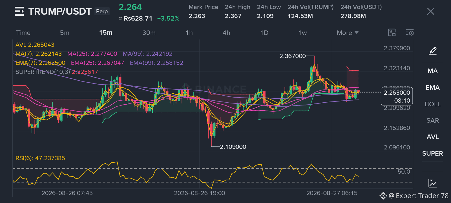Click the Mark Price value 2.263
Image resolution: width=451 pixels, height=203 pixels.
click(x=197, y=16)
